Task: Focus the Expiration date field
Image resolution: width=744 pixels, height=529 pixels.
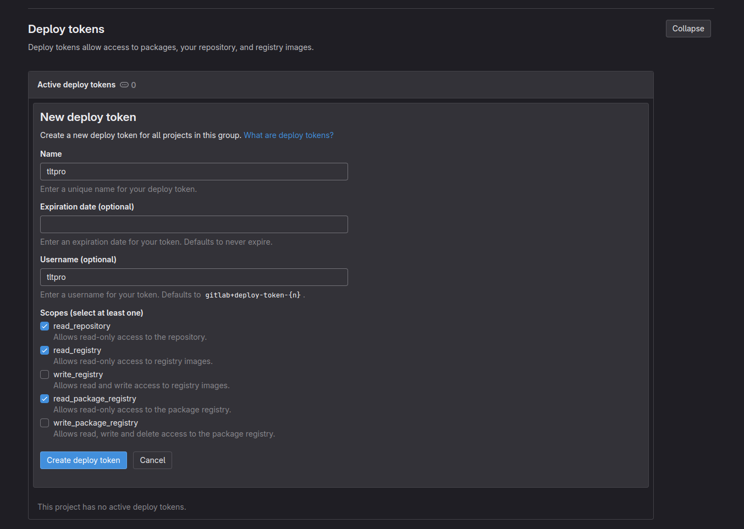Action: pyautogui.click(x=194, y=224)
